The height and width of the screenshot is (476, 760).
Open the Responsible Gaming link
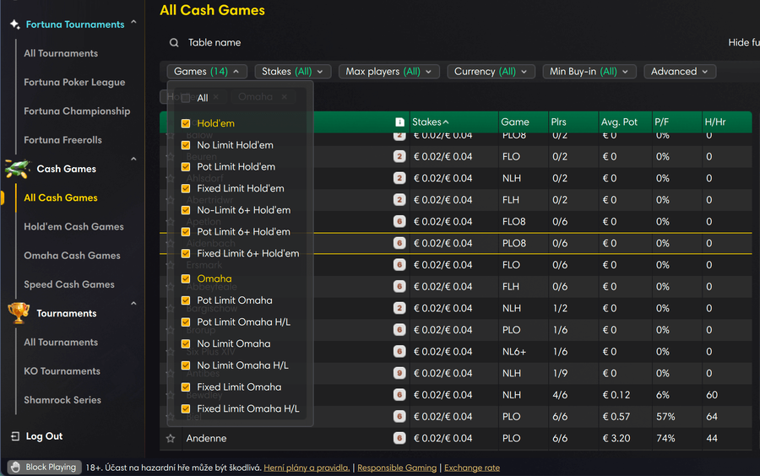click(x=397, y=468)
